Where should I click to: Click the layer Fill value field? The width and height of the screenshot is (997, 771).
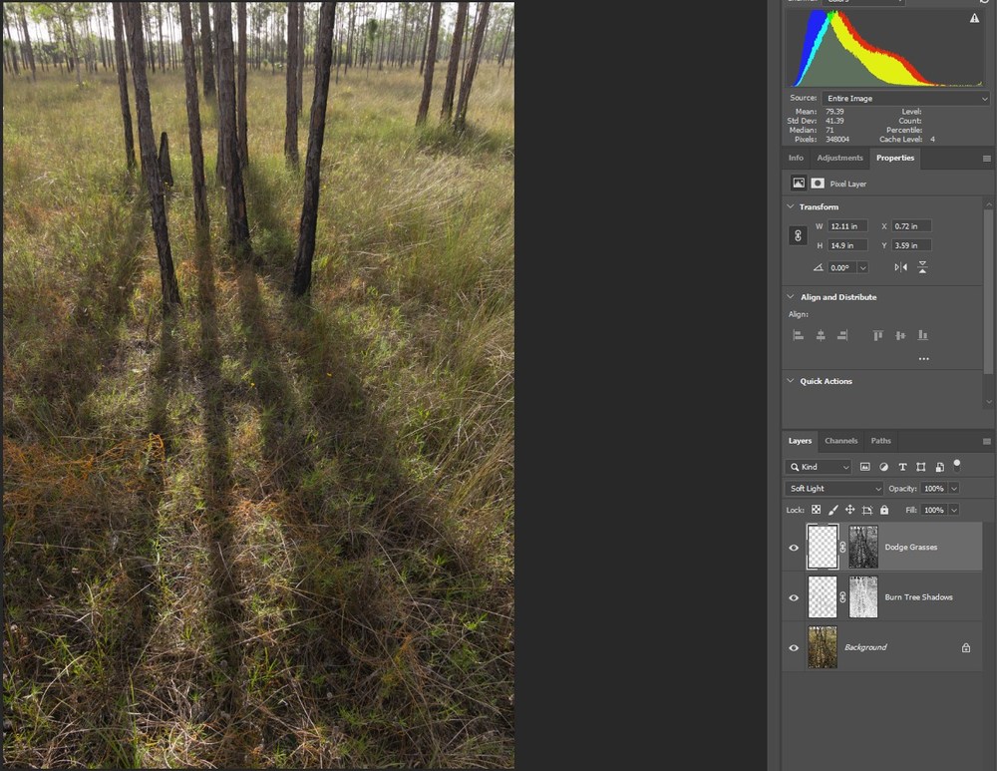point(934,511)
